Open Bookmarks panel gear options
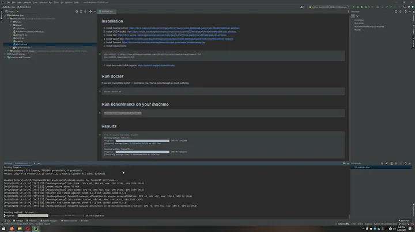The height and width of the screenshot is (232, 415). (x=405, y=164)
